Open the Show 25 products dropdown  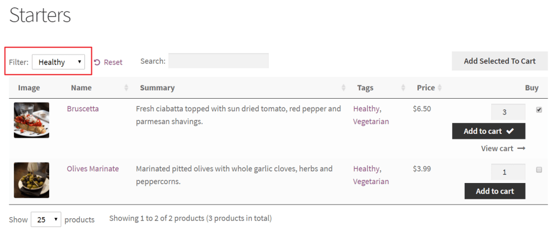click(x=46, y=219)
